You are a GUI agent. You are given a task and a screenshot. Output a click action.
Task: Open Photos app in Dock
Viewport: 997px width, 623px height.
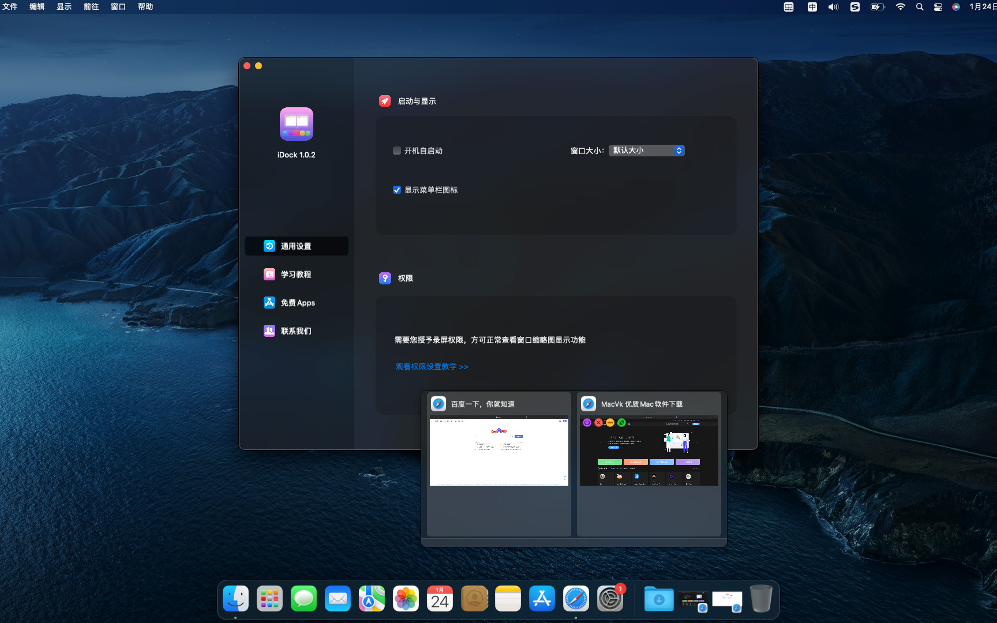pos(406,599)
